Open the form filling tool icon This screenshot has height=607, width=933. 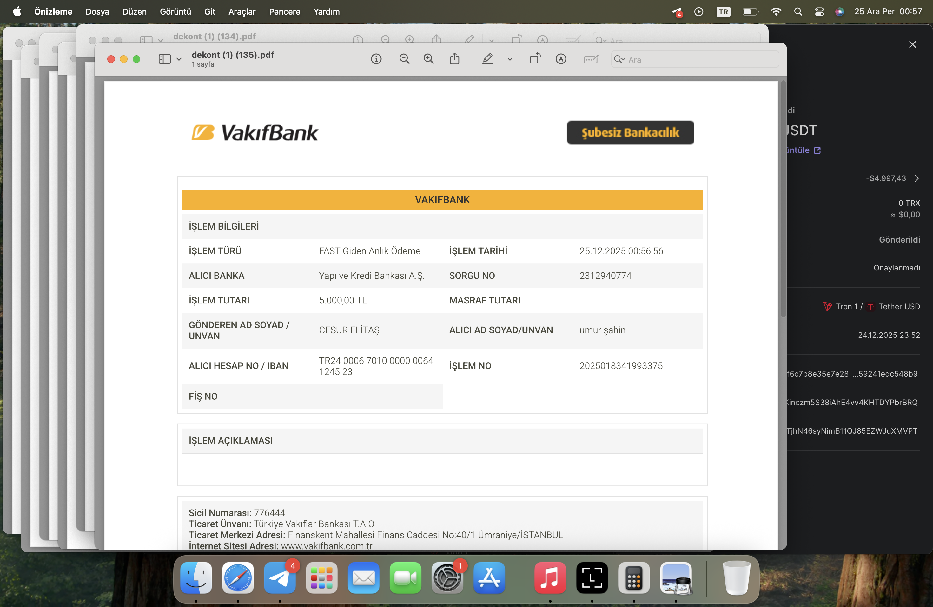coord(591,59)
